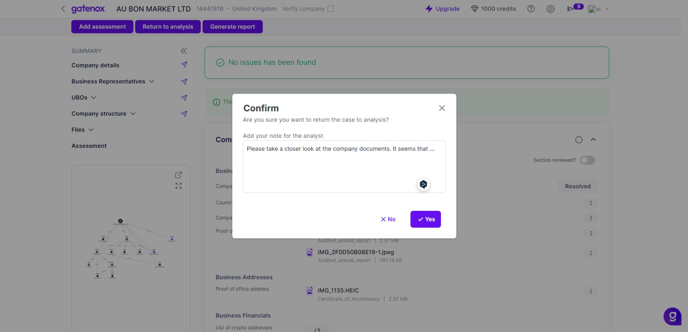
Task: Expand the UBOs sidebar section
Action: coord(94,98)
